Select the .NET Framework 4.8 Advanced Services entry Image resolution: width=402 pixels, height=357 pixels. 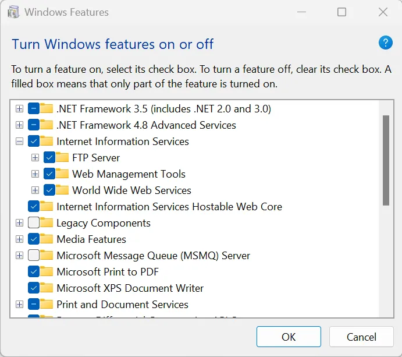coord(146,125)
